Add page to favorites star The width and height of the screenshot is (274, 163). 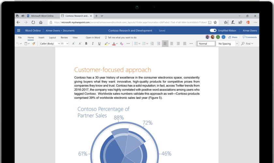215,22
